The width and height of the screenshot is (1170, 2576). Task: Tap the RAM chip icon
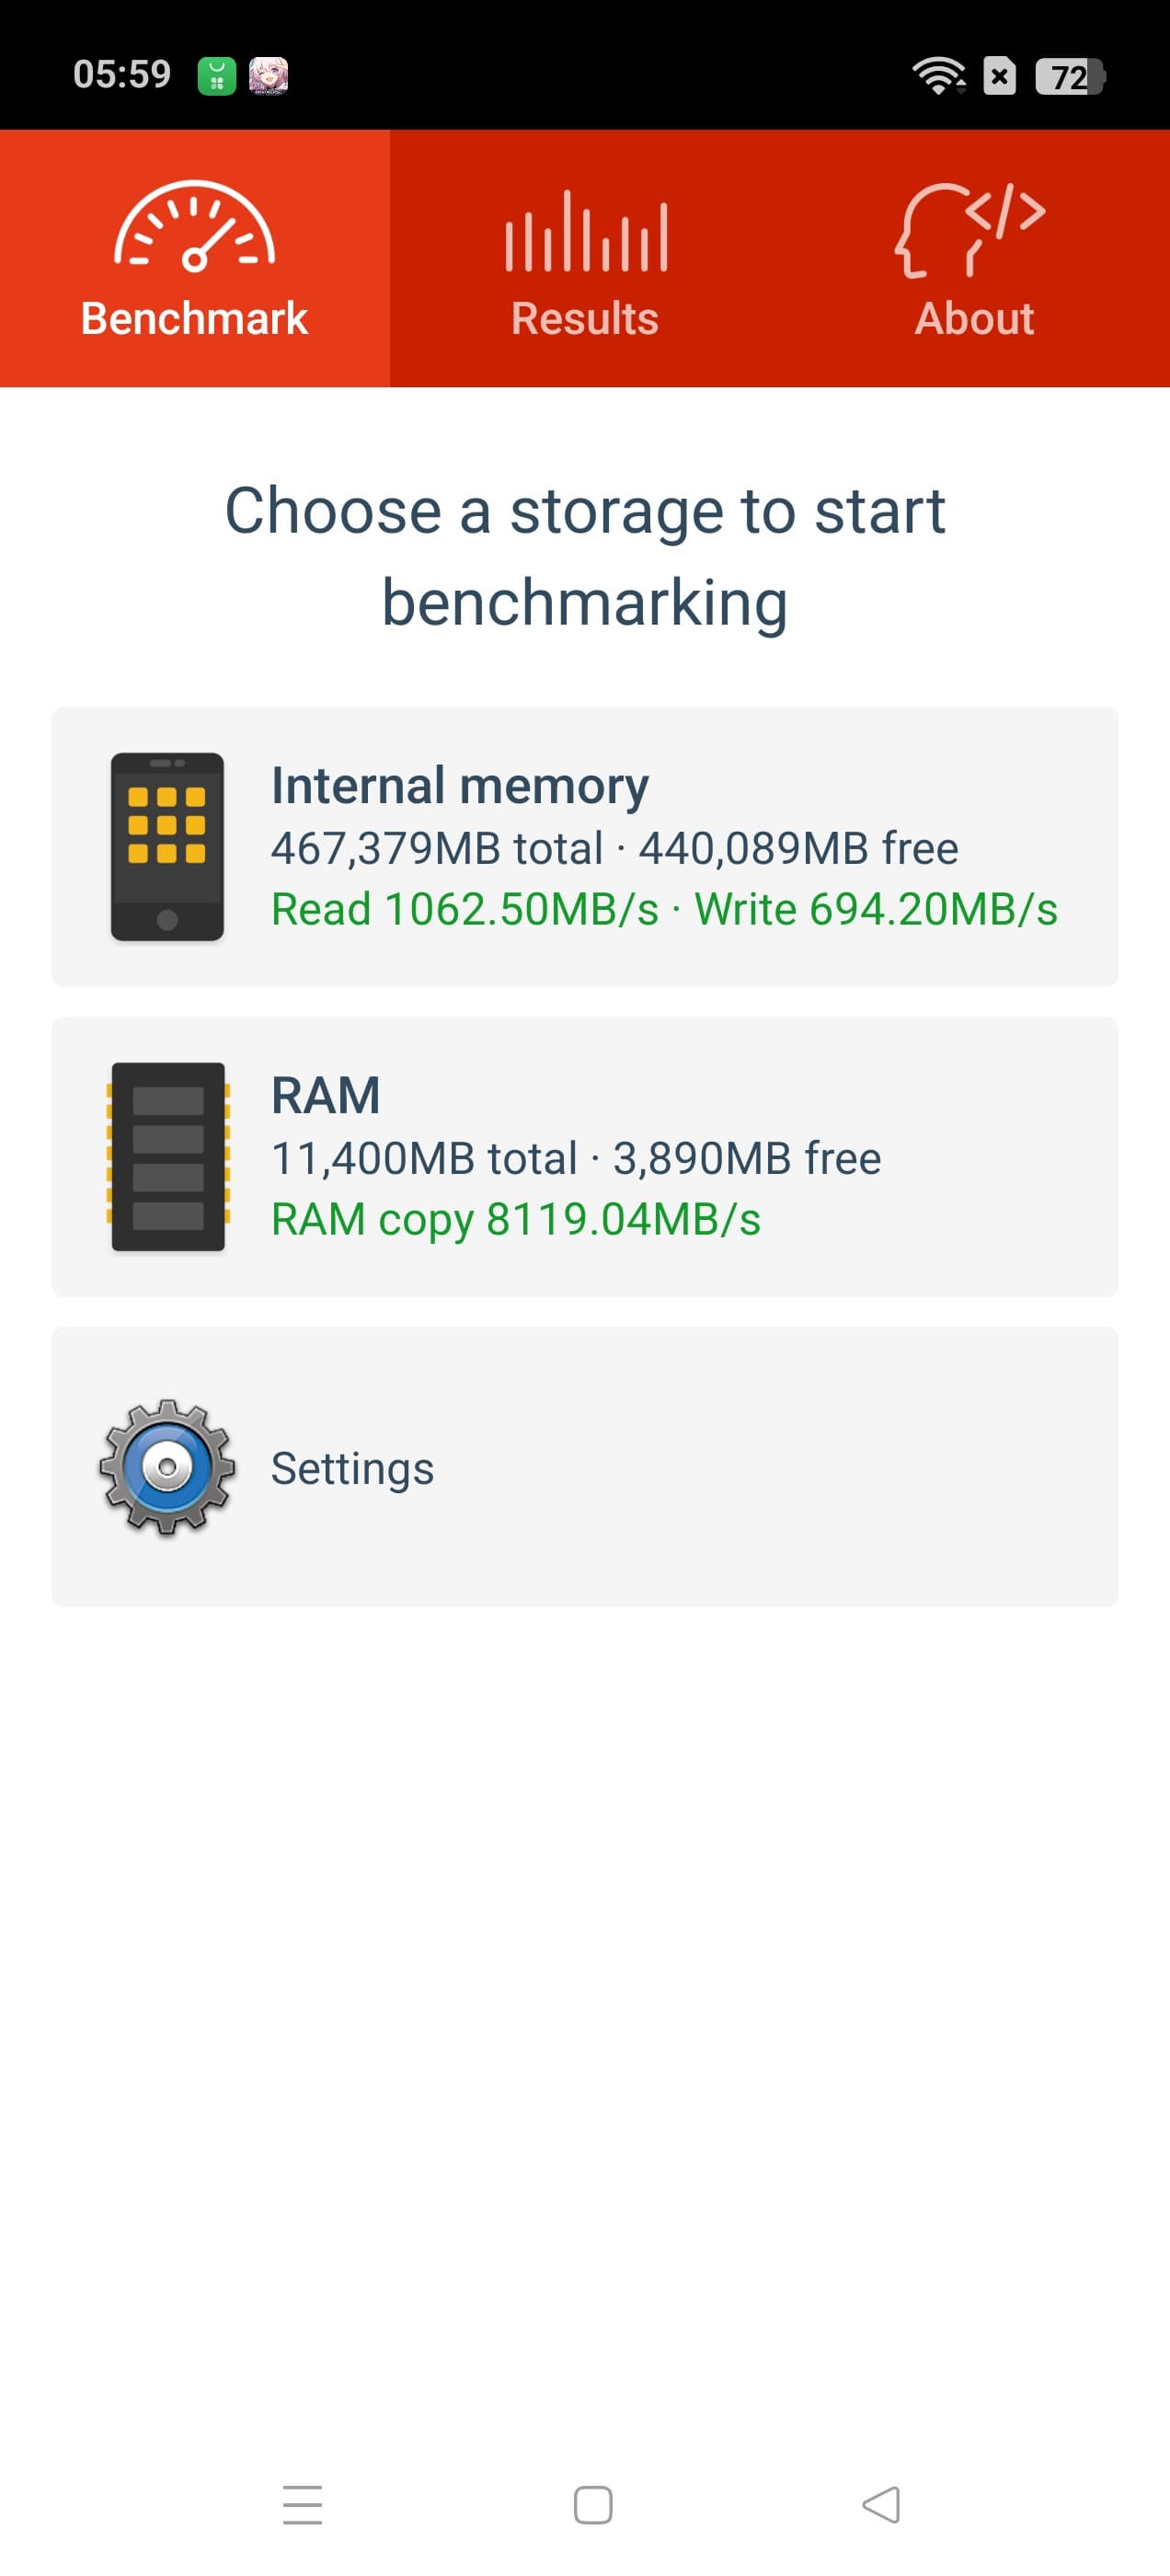point(168,1156)
